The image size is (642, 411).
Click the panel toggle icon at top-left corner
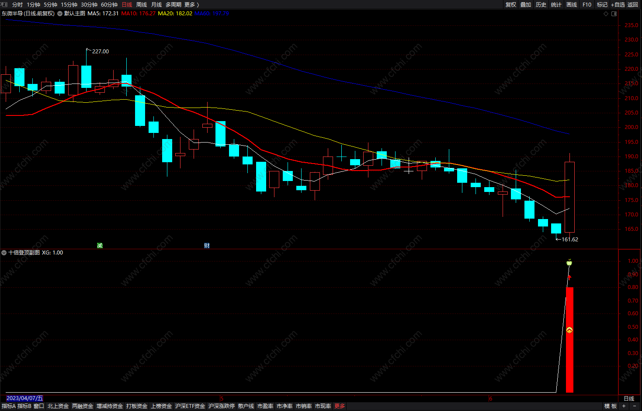click(4, 4)
